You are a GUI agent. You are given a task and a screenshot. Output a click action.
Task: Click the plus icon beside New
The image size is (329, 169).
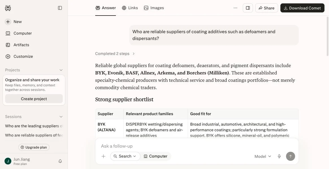[x=8, y=21]
